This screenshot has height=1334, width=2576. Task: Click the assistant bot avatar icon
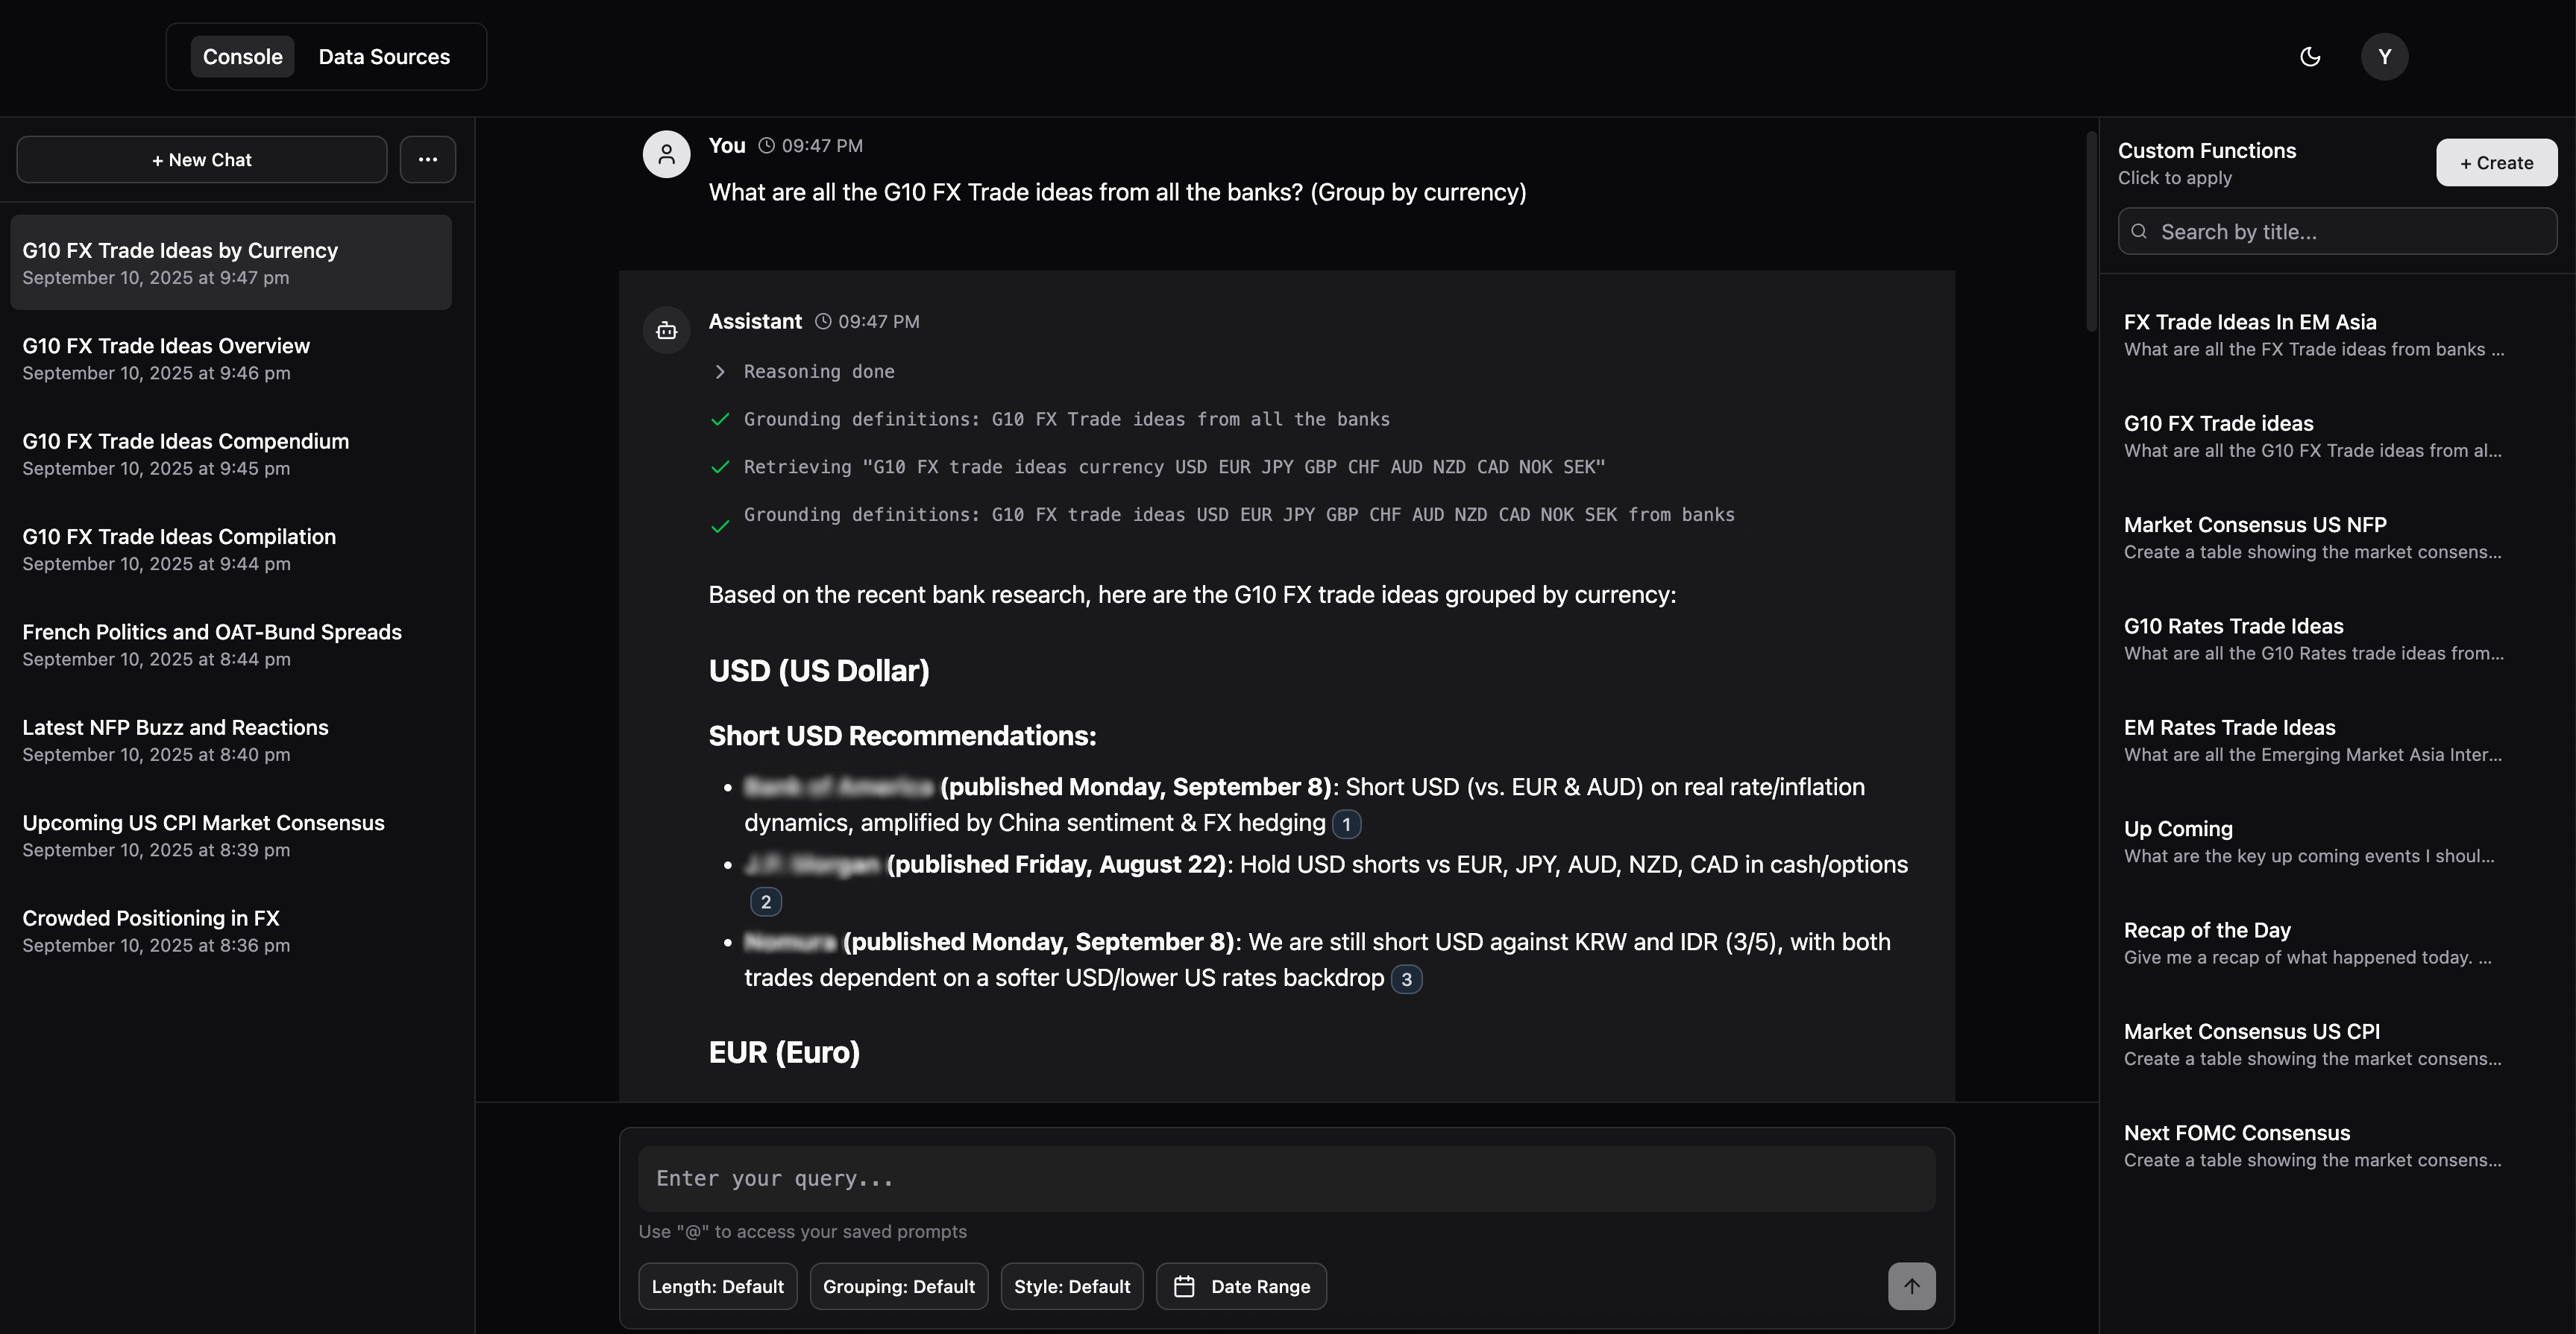pyautogui.click(x=666, y=329)
